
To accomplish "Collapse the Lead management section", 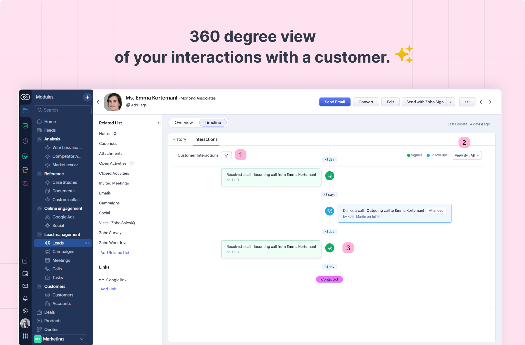I will pyautogui.click(x=40, y=234).
